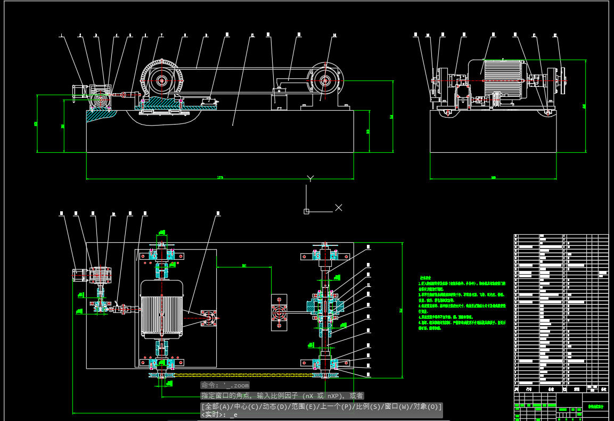The height and width of the screenshot is (421, 614).
Task: Select the base width dimension under front view
Action: (x=220, y=178)
